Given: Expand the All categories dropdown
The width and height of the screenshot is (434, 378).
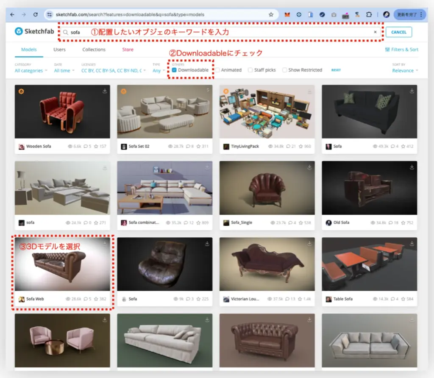Looking at the screenshot, I should pyautogui.click(x=31, y=71).
